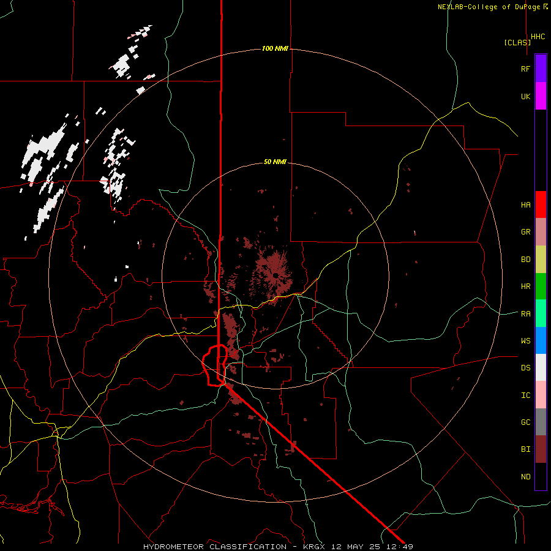Click the HA legend label
The height and width of the screenshot is (551, 551).
525,204
